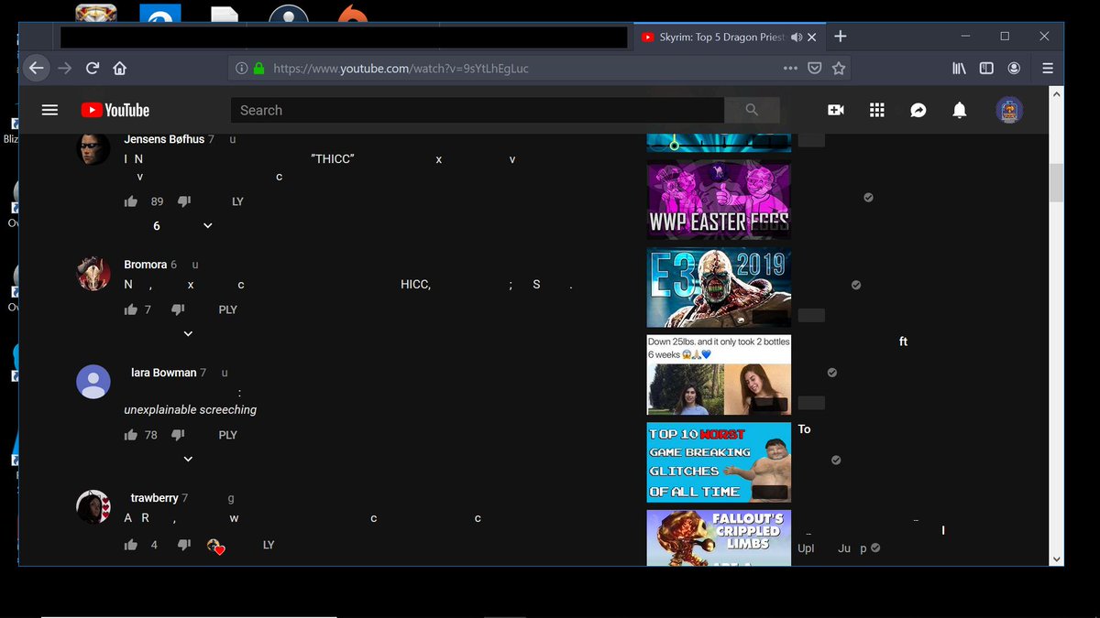
Task: Focus the YouTube Search box
Action: pyautogui.click(x=477, y=110)
